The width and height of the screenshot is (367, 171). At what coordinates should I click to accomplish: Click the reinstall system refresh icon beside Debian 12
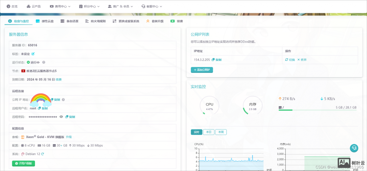pos(42,154)
